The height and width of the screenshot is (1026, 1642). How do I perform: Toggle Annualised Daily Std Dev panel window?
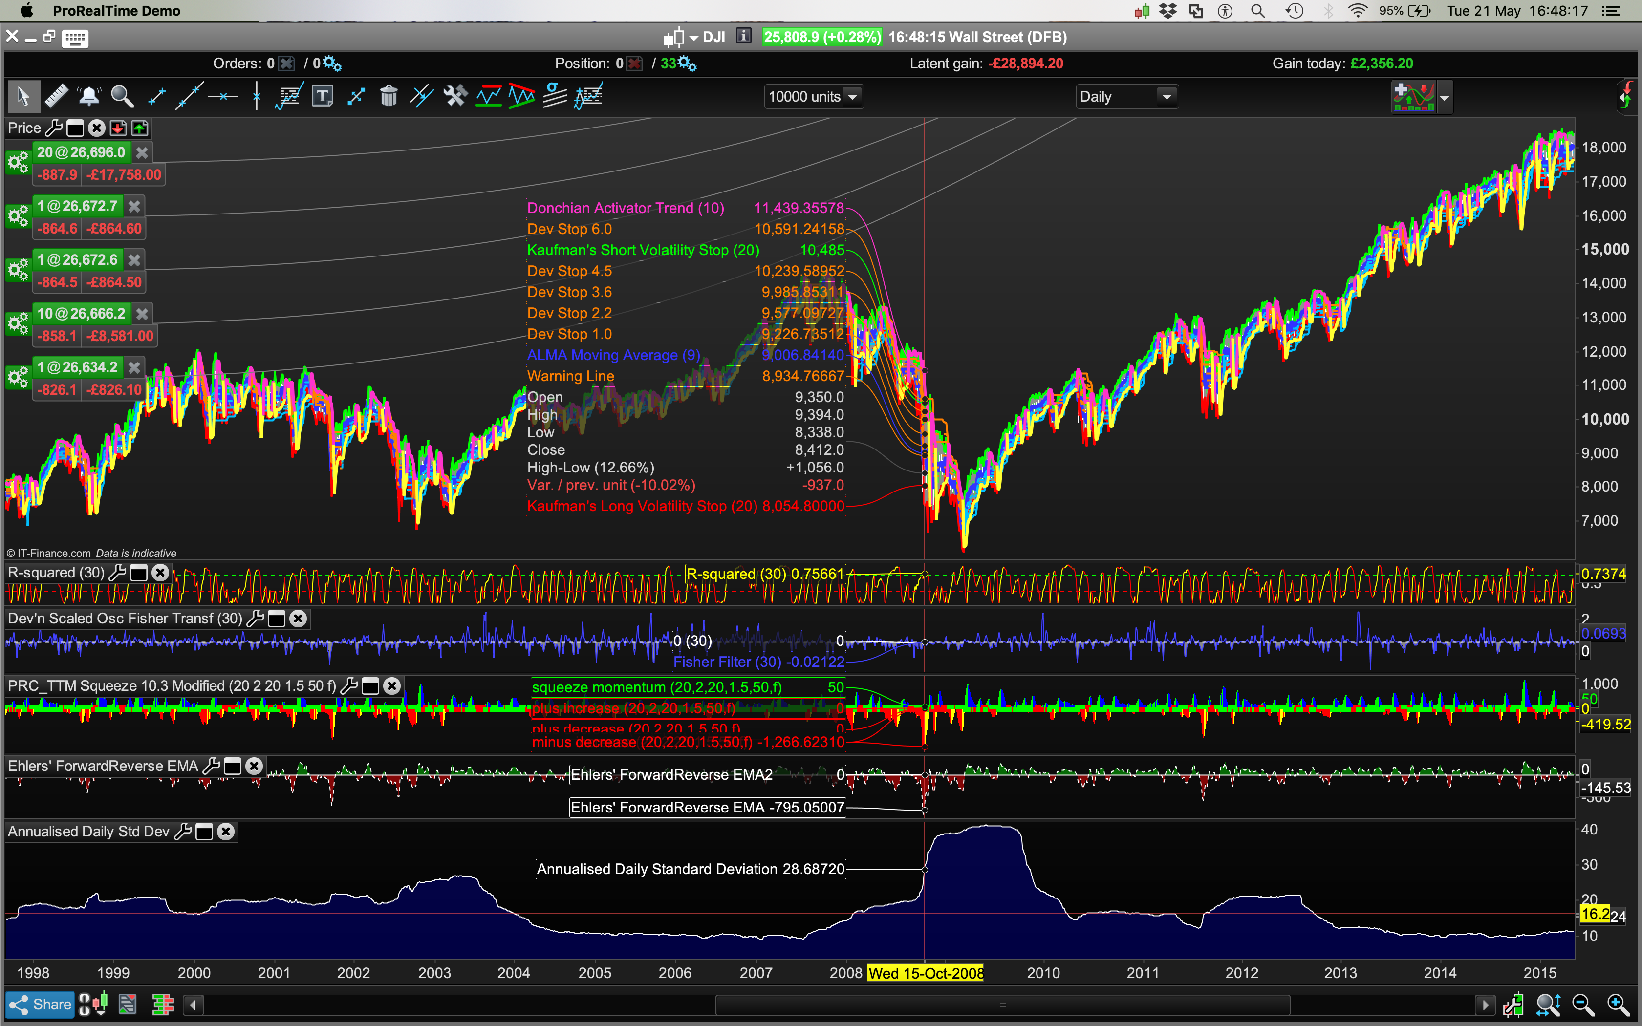pos(204,832)
